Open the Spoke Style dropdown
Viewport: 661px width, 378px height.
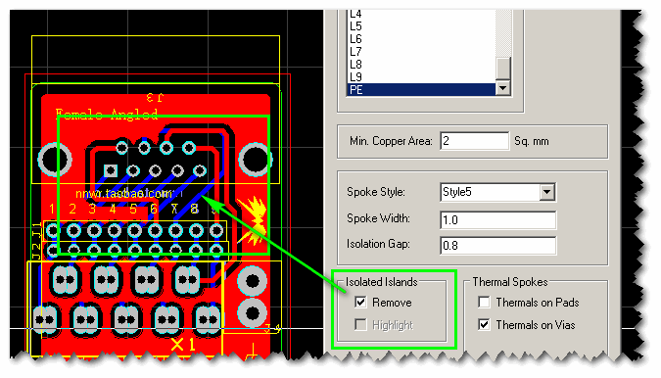(x=546, y=192)
